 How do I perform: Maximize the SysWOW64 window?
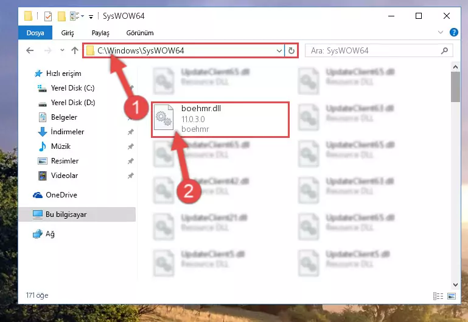coord(419,16)
